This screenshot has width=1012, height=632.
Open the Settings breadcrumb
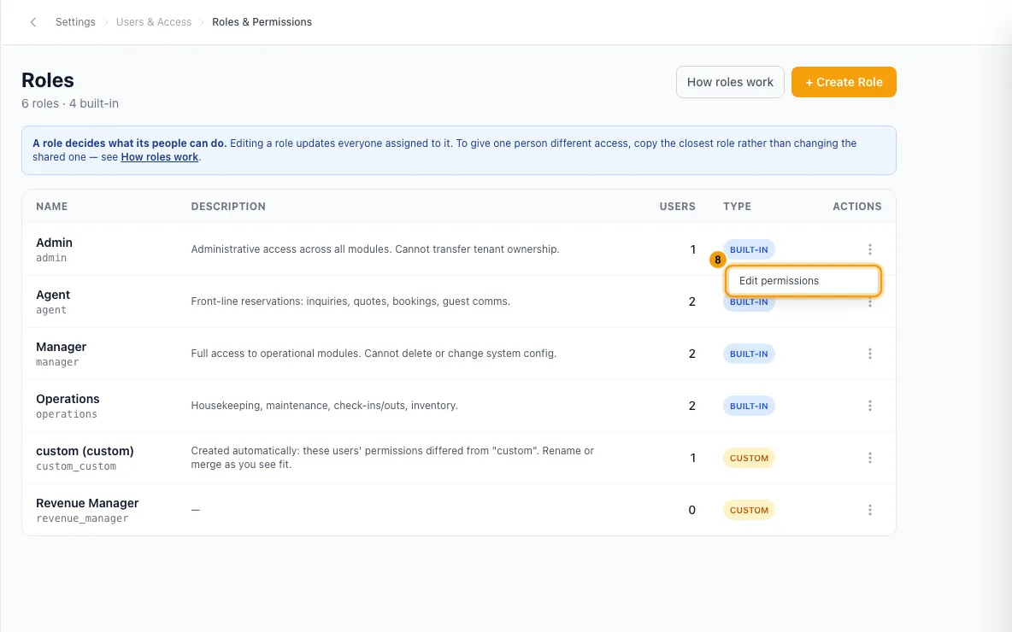(75, 22)
